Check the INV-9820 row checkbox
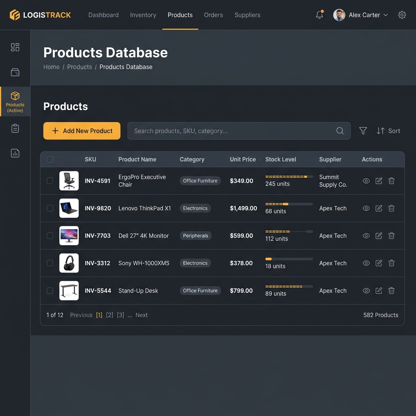 pyautogui.click(x=50, y=208)
